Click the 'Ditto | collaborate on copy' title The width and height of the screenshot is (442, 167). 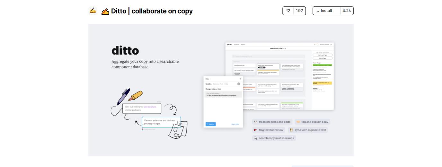click(152, 11)
